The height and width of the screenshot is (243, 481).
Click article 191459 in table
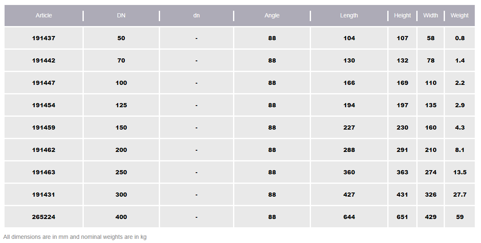tap(44, 128)
